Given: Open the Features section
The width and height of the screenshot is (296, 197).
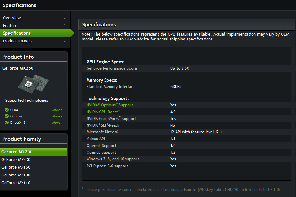Looking at the screenshot, I should (x=11, y=25).
